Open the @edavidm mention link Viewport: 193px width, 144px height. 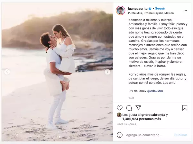pos(155,91)
